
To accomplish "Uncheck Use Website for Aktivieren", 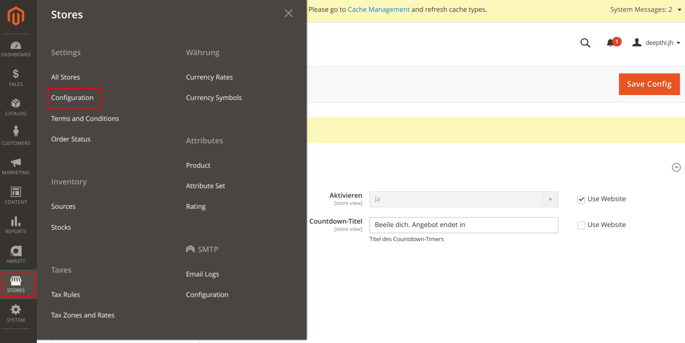I will (581, 199).
